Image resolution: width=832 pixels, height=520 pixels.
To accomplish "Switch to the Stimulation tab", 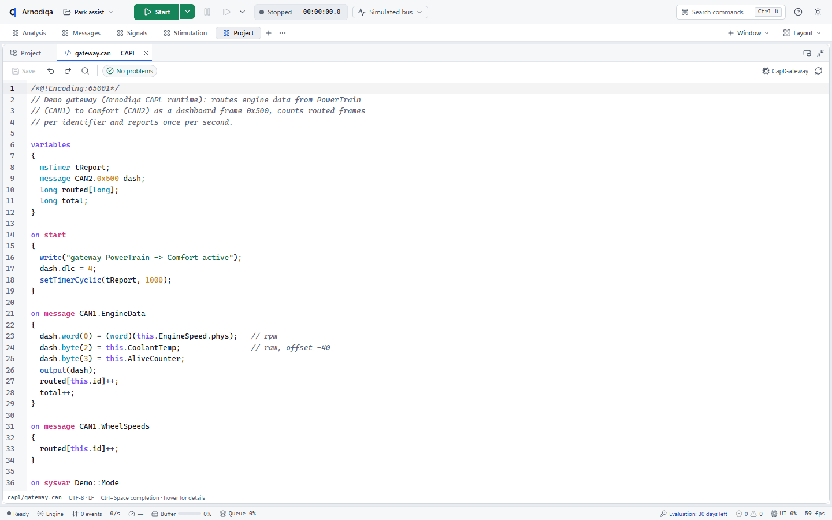I will click(185, 33).
